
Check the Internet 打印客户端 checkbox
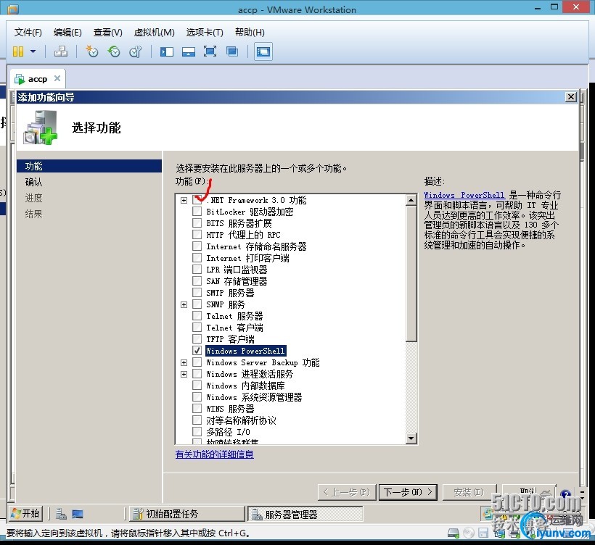197,258
